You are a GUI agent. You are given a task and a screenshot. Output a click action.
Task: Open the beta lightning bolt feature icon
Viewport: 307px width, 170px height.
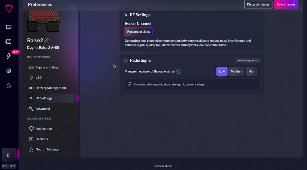pos(9,56)
